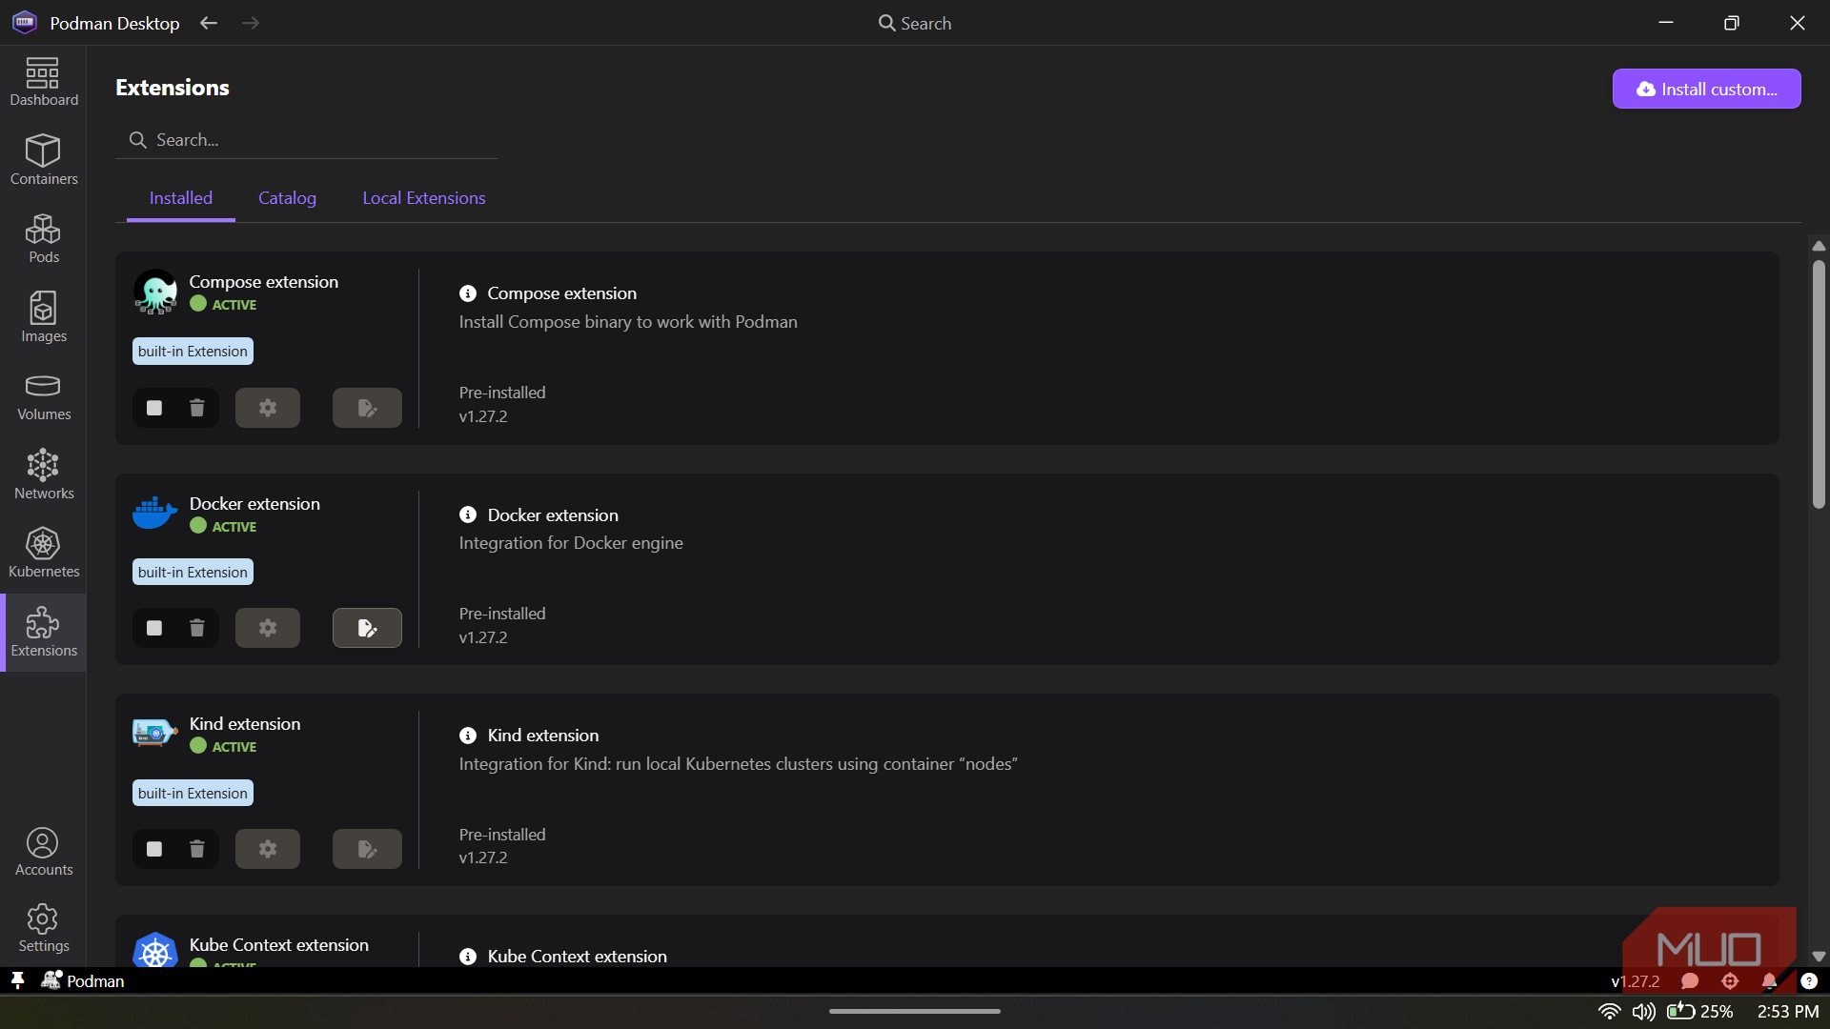Click the top Search bar
The height and width of the screenshot is (1029, 1830).
pos(915,23)
